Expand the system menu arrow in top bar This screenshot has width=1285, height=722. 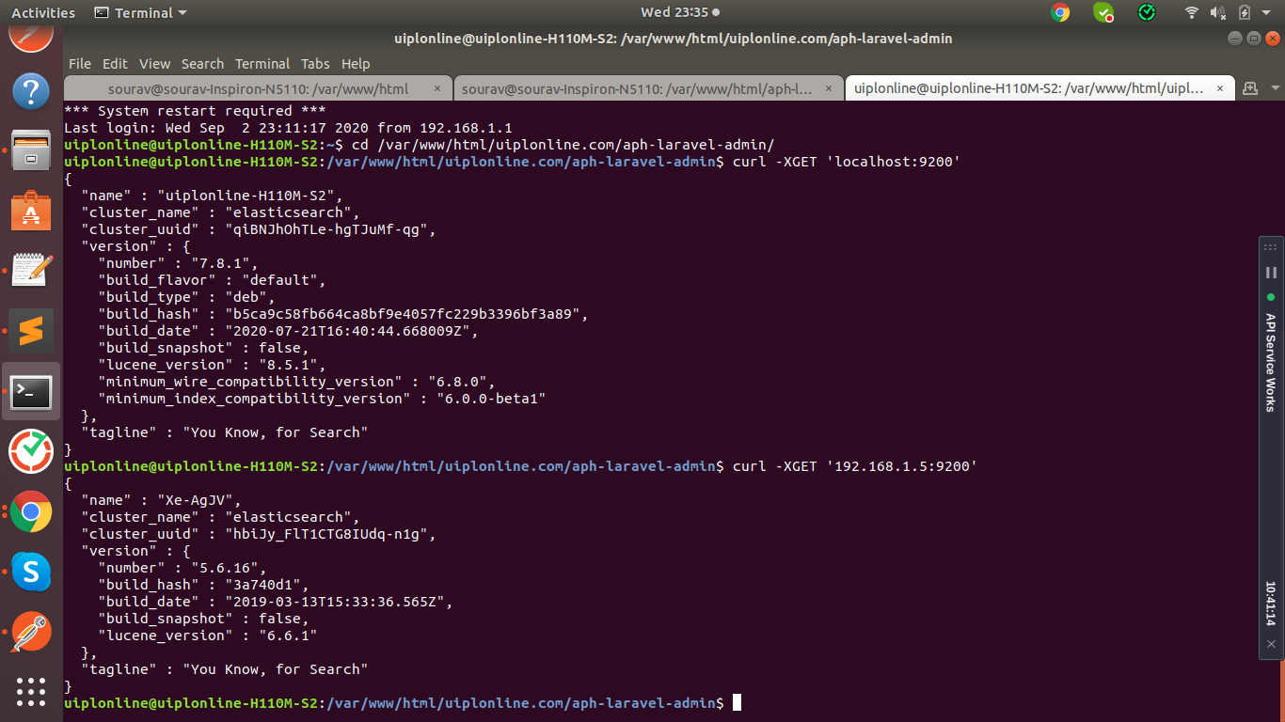(x=1267, y=12)
